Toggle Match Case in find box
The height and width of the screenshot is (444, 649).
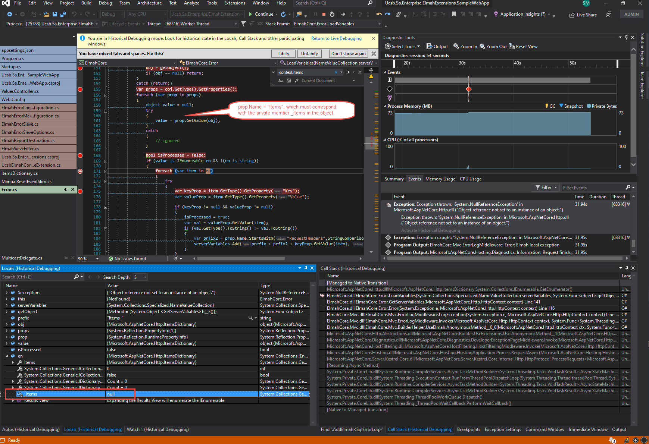click(x=281, y=81)
